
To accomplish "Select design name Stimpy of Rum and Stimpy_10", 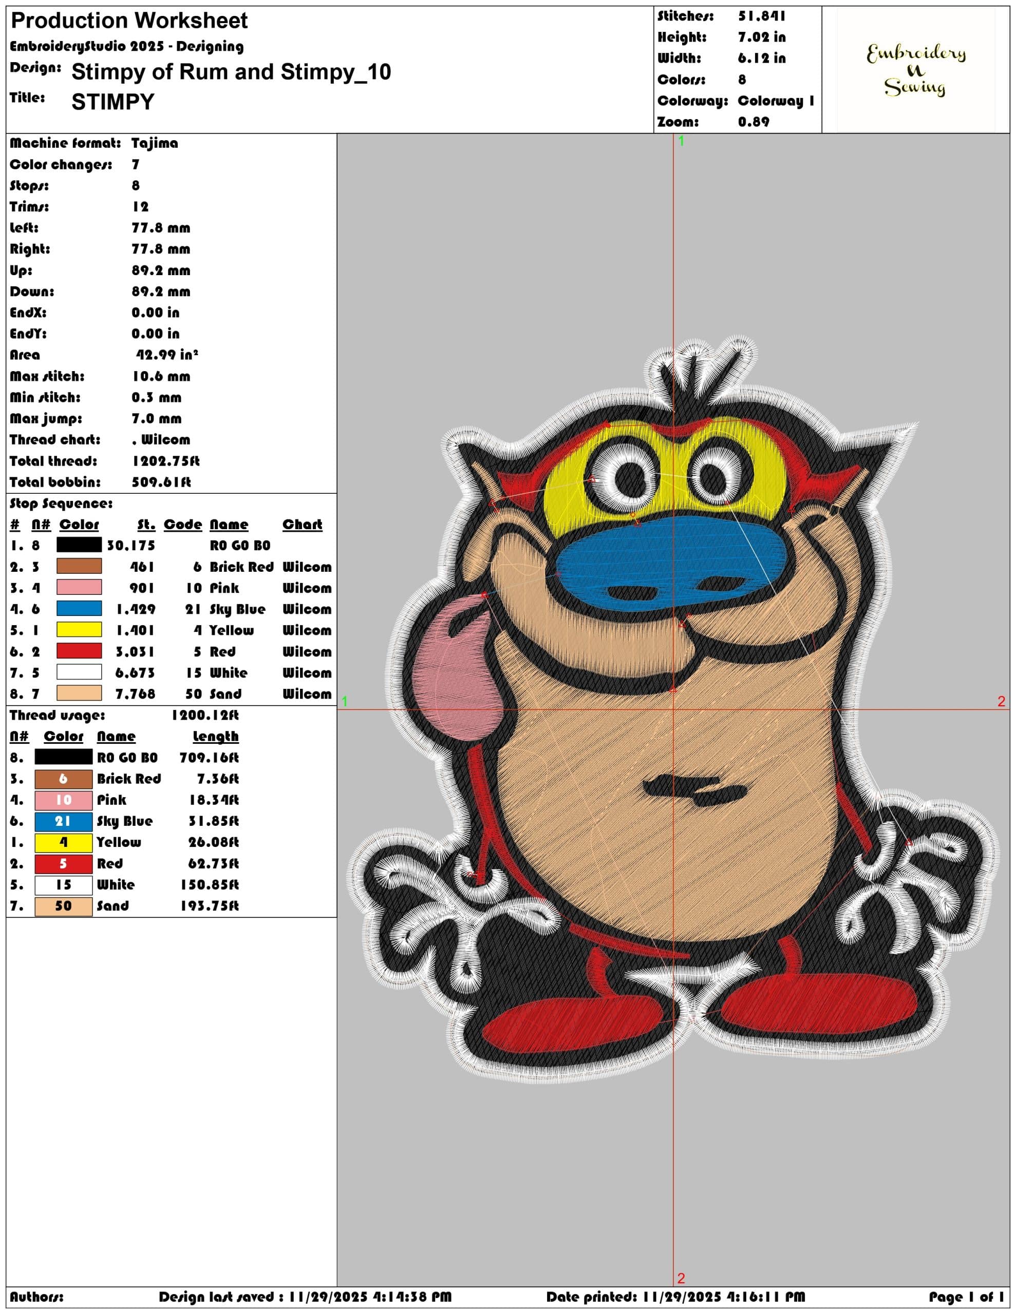I will click(x=231, y=72).
